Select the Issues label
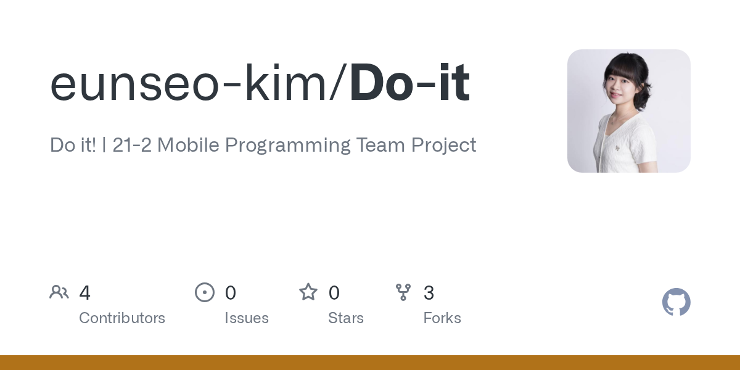This screenshot has height=370, width=740. click(247, 318)
